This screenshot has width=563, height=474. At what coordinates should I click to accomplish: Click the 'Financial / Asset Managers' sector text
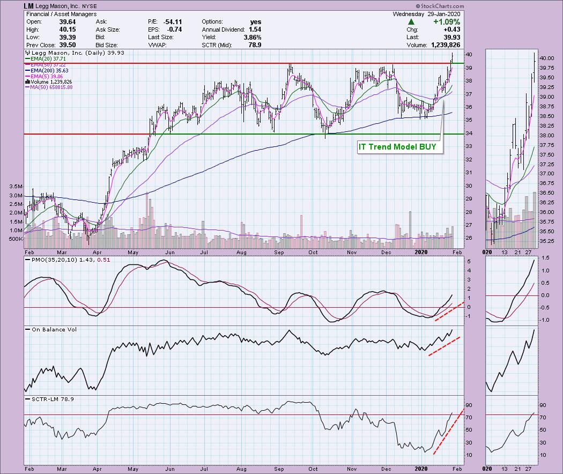tap(62, 14)
